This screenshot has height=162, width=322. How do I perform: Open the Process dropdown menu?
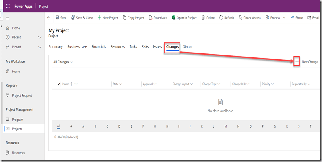pos(275,18)
